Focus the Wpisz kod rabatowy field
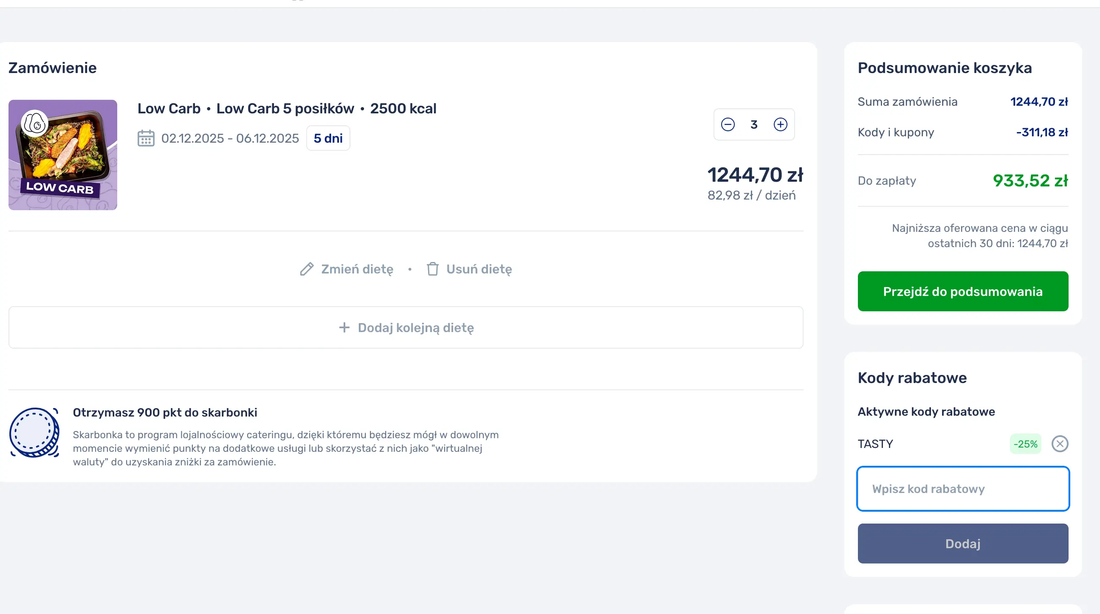 (x=962, y=488)
